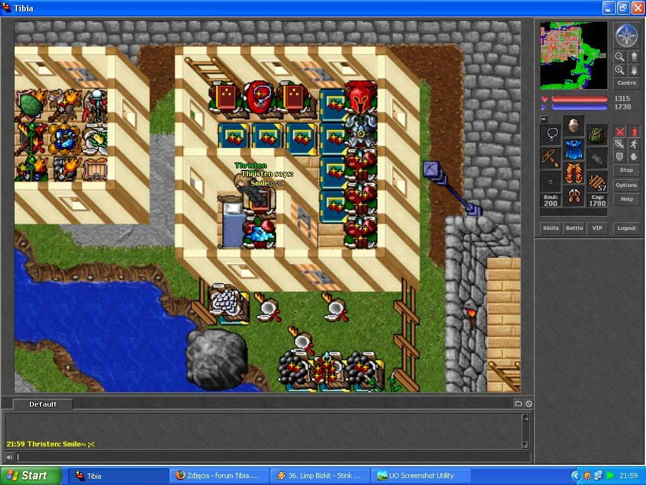
Task: Select the crossbow in the hand slot
Action: pyautogui.click(x=551, y=159)
